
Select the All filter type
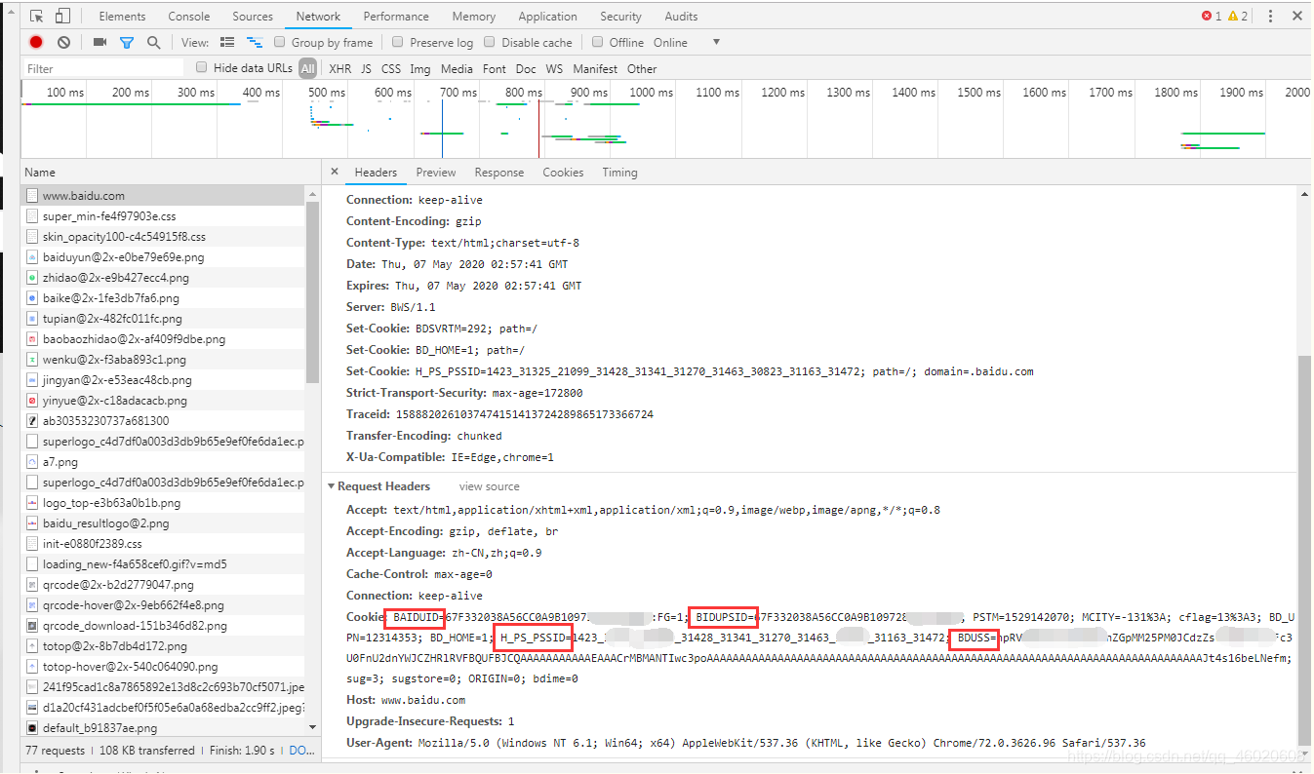[x=308, y=68]
